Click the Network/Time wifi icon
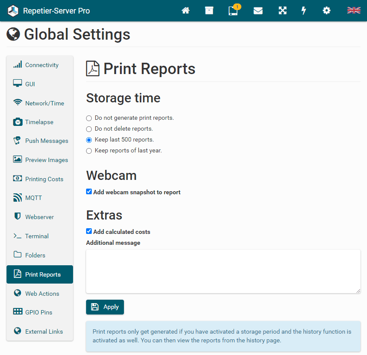 17,102
